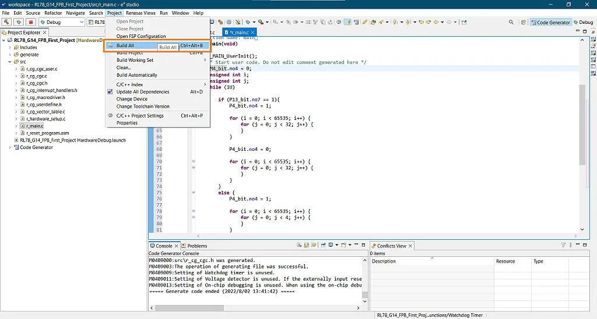Open the Display Selected Console dropdown arrow
597x319 pixels.
[x=336, y=245]
